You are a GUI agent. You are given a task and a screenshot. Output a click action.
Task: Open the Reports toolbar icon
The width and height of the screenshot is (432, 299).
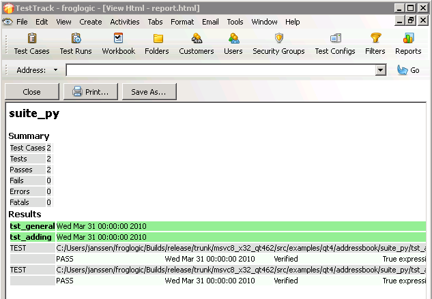point(408,44)
